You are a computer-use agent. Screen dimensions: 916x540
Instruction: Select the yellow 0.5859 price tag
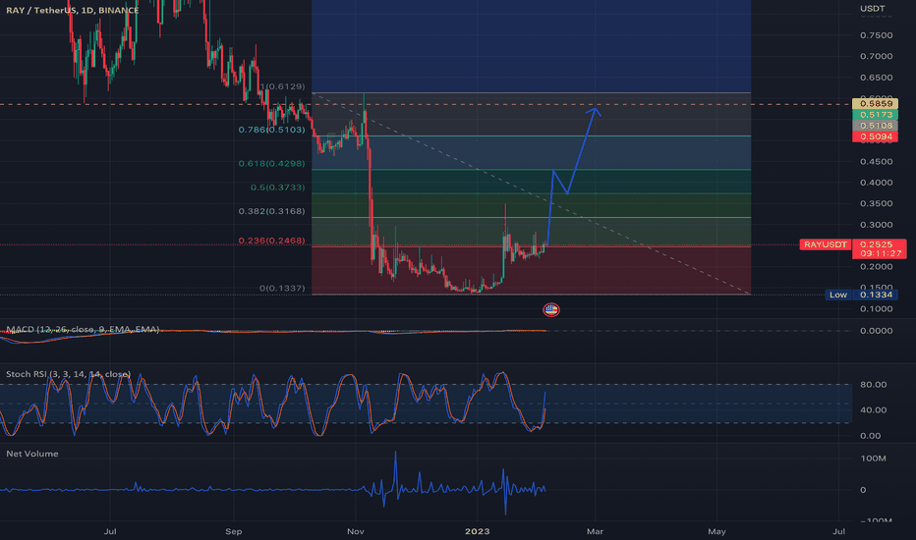875,104
